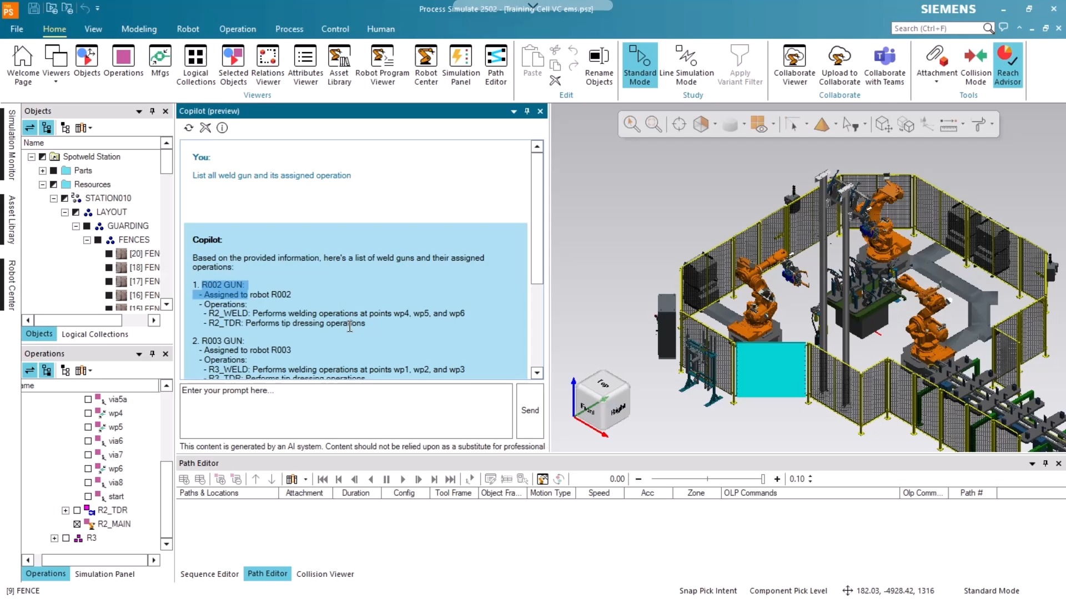Open the Robot ribbon tab
The width and height of the screenshot is (1066, 599).
pyautogui.click(x=188, y=29)
